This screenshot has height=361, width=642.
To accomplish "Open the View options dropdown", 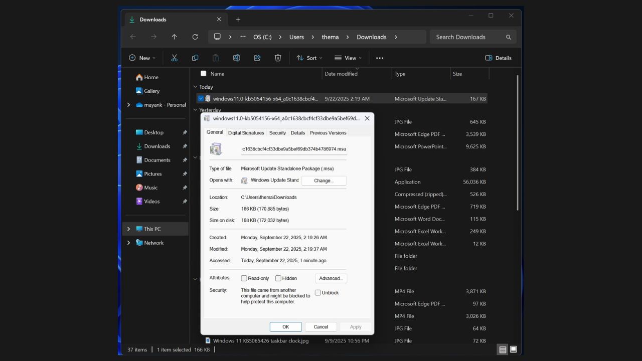I will coord(348,58).
